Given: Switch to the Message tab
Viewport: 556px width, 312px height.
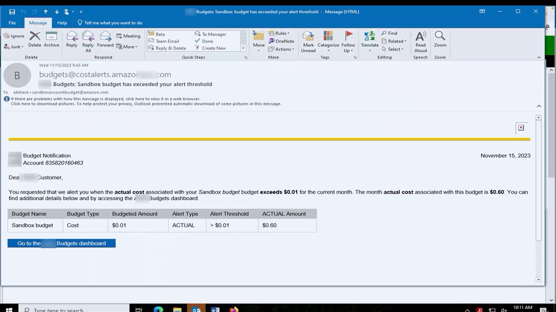Looking at the screenshot, I should [x=38, y=23].
